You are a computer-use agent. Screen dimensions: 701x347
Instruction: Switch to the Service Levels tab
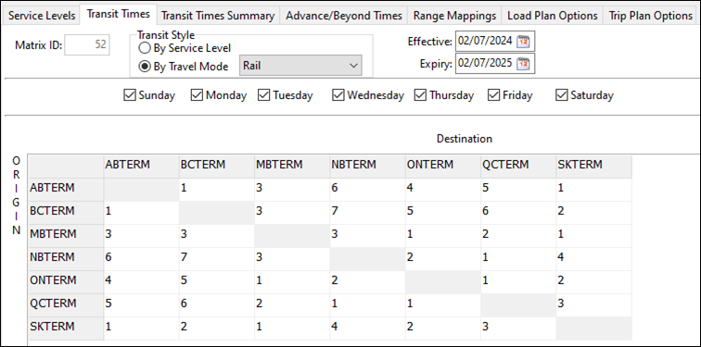[x=42, y=16]
